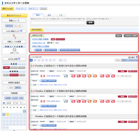This screenshot has height=131, width=140.
Task: Go to results page 2
Action: coord(35,60)
